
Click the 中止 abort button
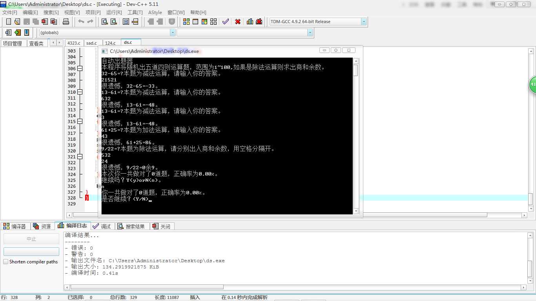click(31, 239)
